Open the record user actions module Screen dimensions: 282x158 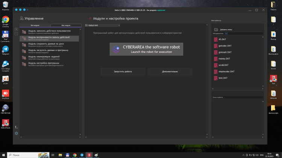(x=49, y=31)
